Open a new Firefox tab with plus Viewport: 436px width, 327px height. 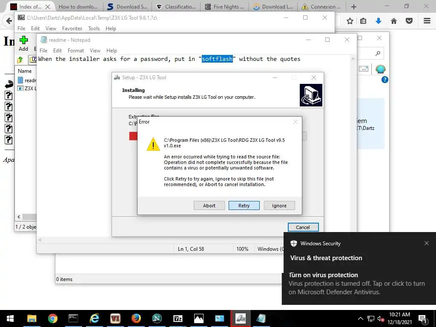(x=354, y=7)
